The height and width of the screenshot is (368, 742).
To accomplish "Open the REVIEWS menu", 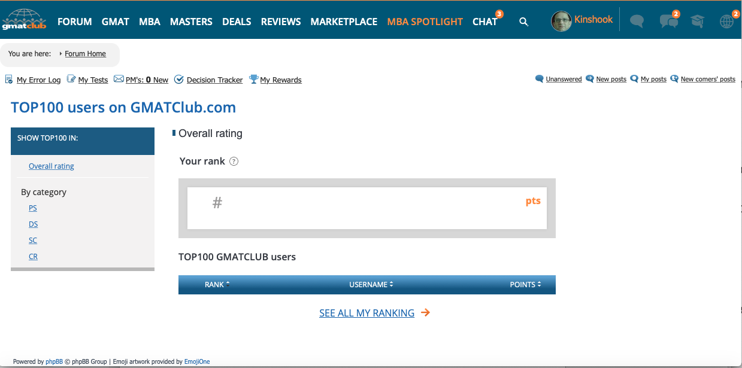I will click(281, 22).
